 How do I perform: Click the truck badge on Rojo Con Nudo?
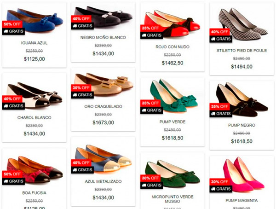(151, 35)
